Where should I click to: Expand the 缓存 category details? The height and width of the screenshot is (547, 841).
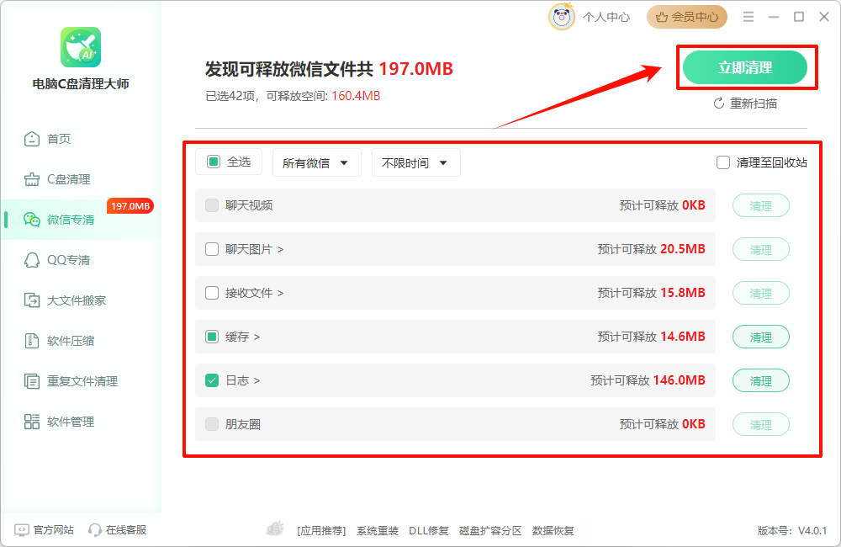click(x=243, y=337)
